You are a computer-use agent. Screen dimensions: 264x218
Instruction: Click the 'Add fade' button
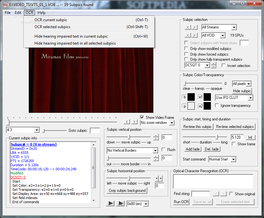click(x=193, y=149)
